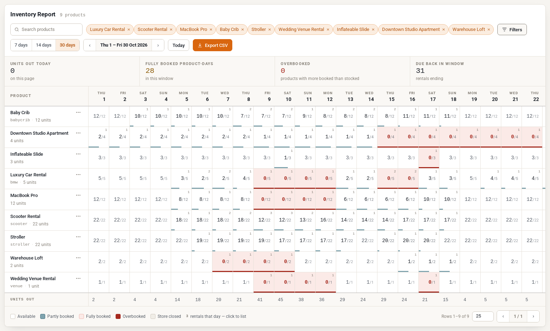Remove the Stroller filter chip
Viewport: 550px width, 331px height.
[270, 30]
